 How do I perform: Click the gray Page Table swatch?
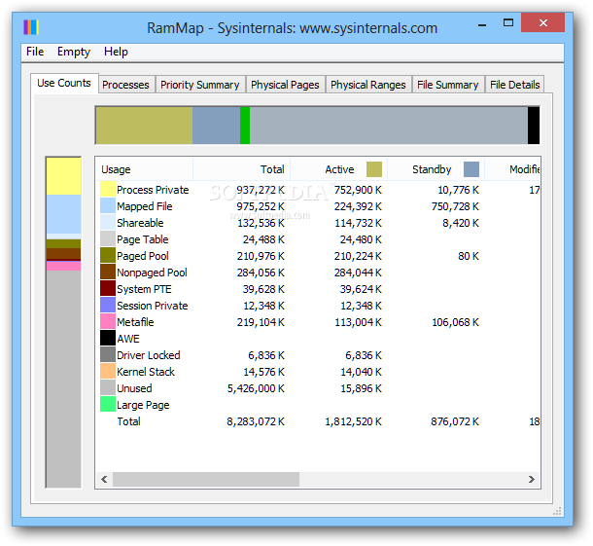point(108,238)
